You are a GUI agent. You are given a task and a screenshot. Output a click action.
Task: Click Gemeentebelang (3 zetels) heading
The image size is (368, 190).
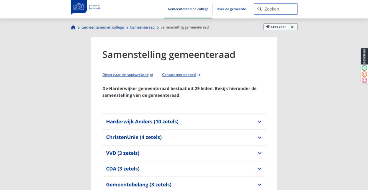139,185
